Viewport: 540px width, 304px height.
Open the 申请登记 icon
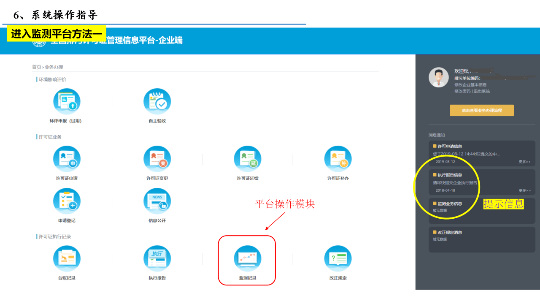pos(67,201)
